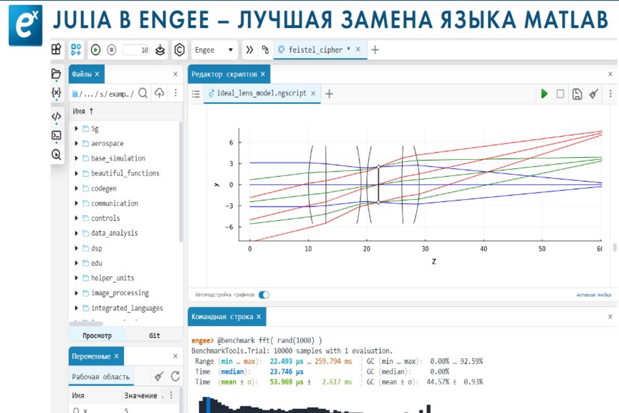Expand the communication folder
Image resolution: width=619 pixels, height=413 pixels.
[76, 203]
